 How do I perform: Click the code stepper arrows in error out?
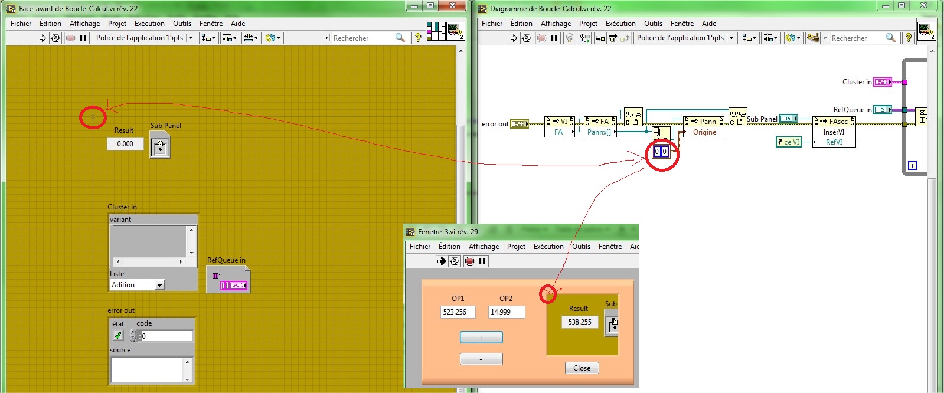pyautogui.click(x=133, y=336)
